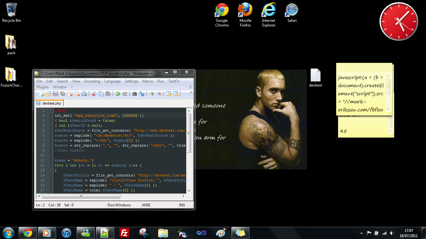Image resolution: width=426 pixels, height=239 pixels.
Task: Open the Language menu
Action: pyautogui.click(x=113, y=81)
